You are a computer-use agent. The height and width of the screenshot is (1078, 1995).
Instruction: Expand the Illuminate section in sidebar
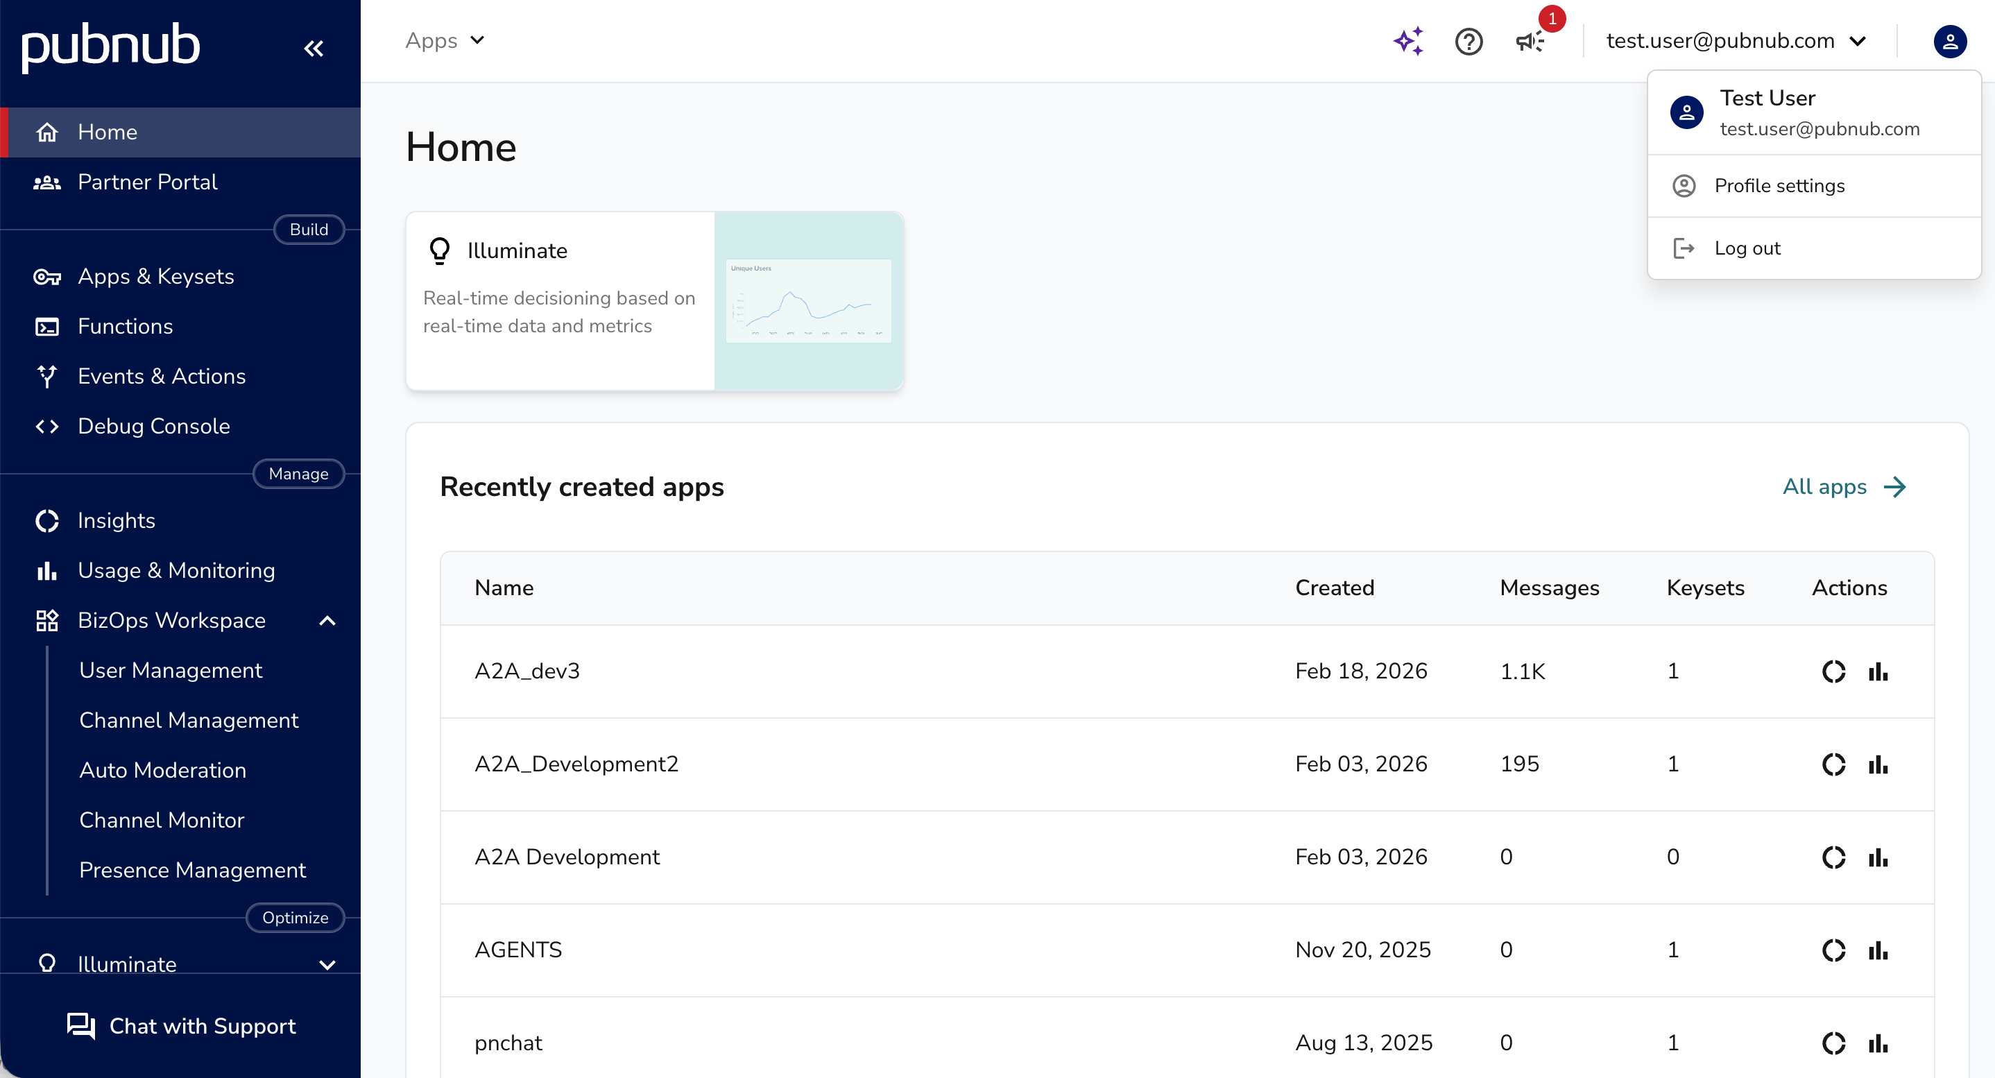(327, 964)
